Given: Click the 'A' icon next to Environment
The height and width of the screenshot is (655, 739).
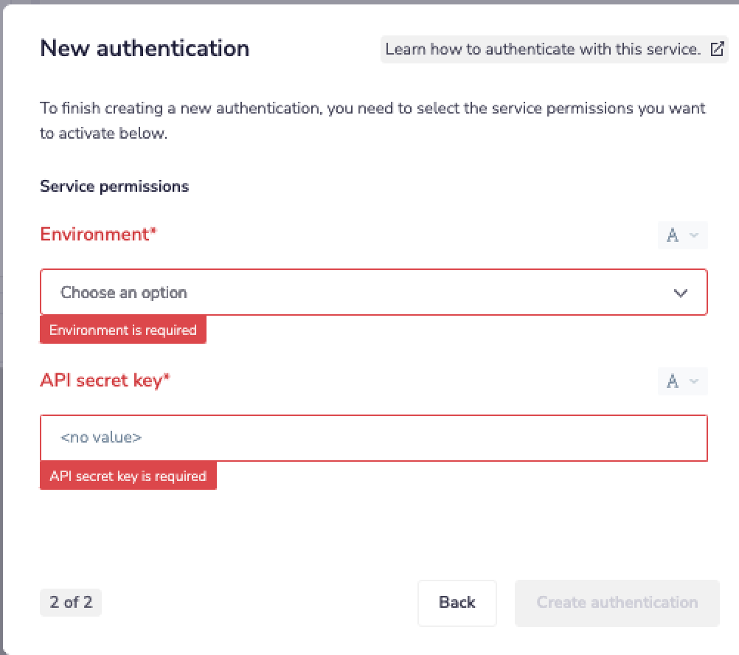Looking at the screenshot, I should click(x=673, y=235).
